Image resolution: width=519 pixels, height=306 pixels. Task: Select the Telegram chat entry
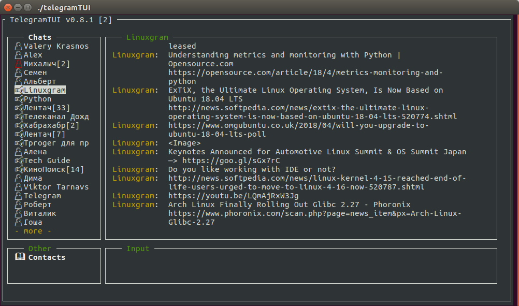click(42, 196)
